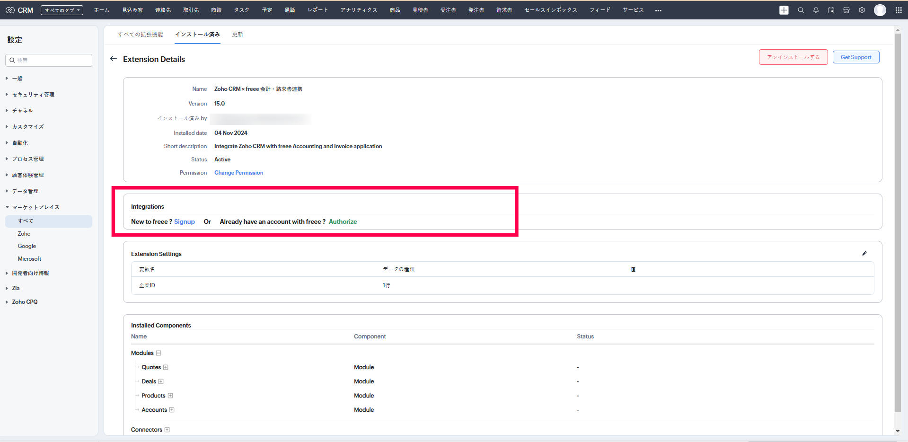908x442 pixels.
Task: Open the 連絡先 module in the top navigation
Action: [163, 10]
